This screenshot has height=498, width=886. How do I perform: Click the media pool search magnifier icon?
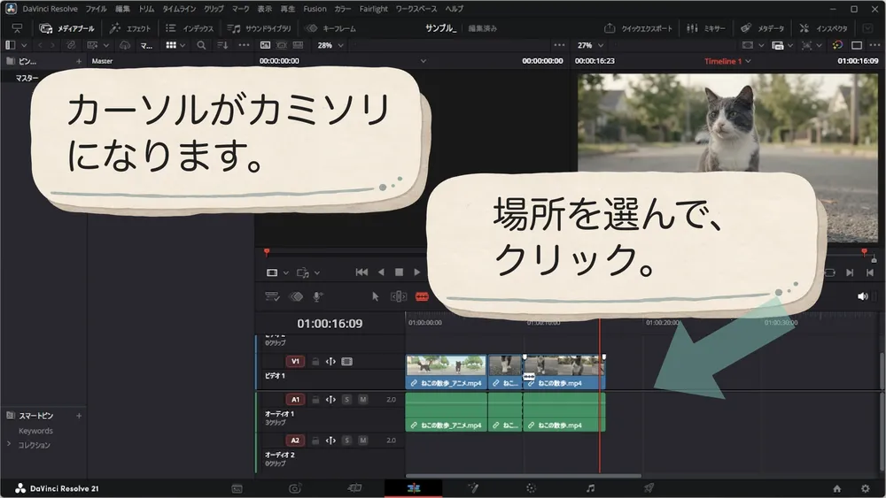201,45
